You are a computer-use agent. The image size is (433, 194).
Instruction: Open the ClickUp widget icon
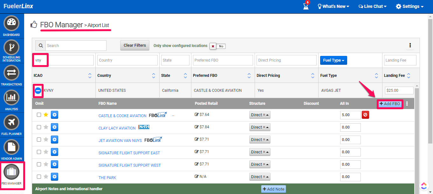(424, 186)
